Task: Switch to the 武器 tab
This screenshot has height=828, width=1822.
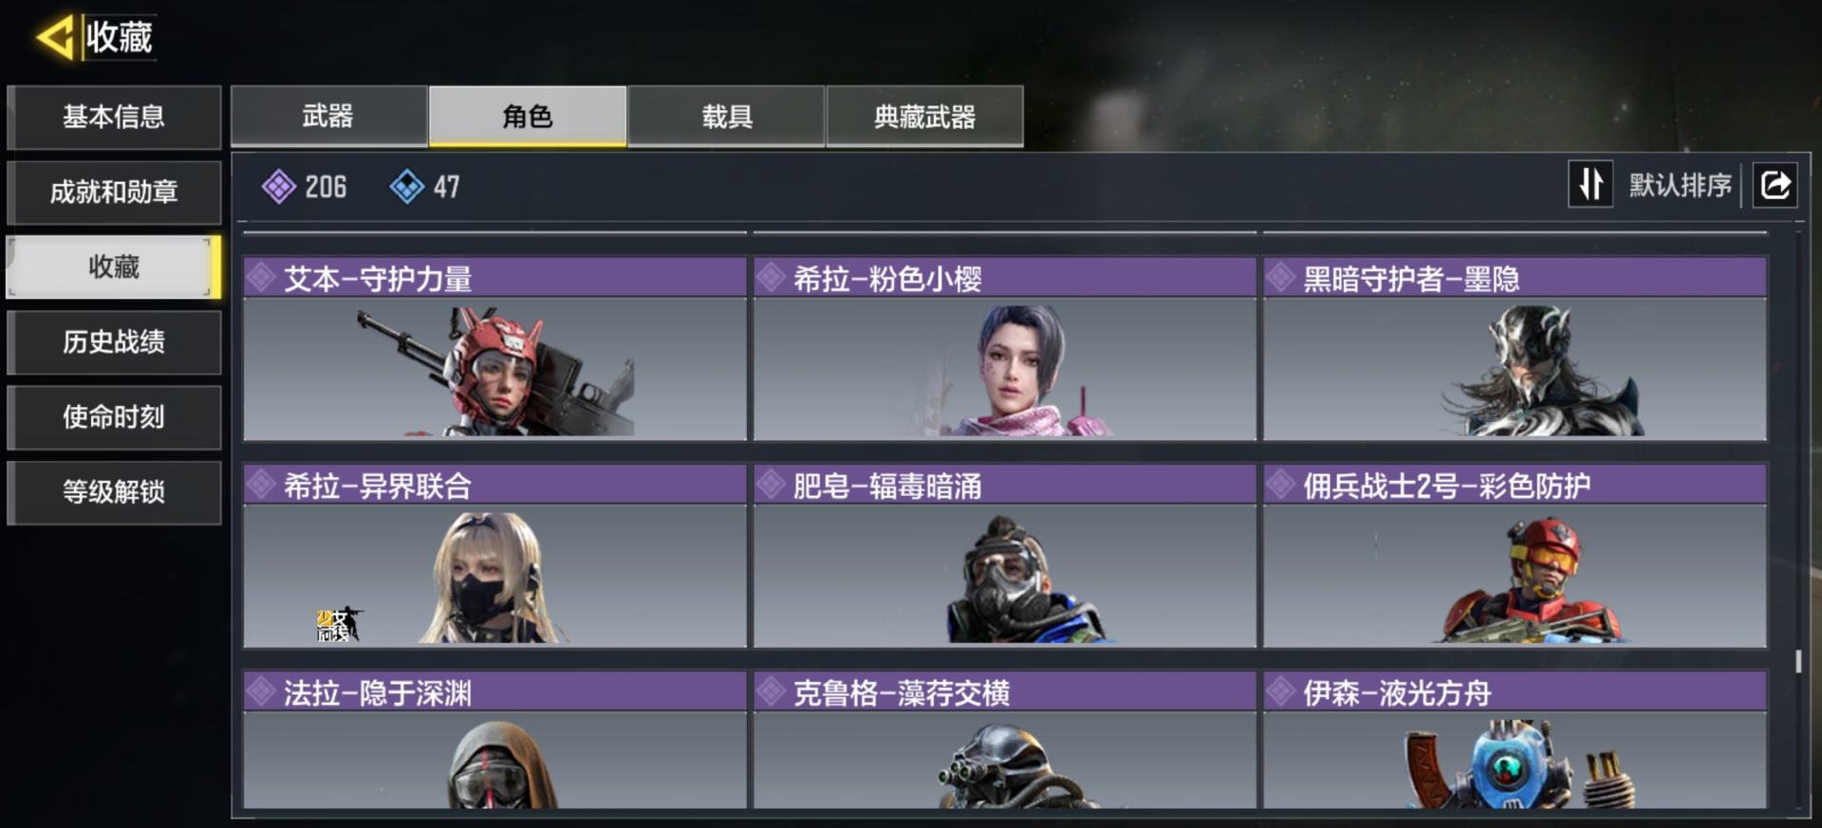Action: [x=328, y=116]
